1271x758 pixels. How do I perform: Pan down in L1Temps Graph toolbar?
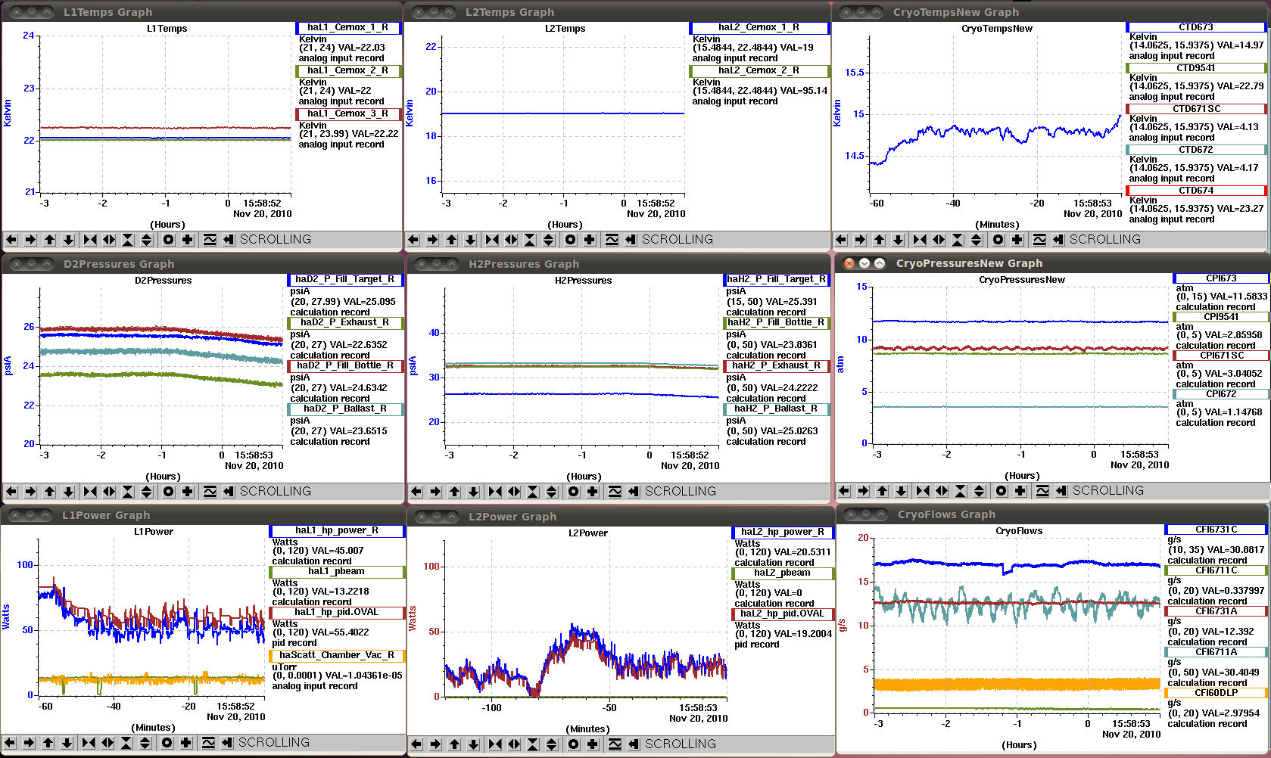[69, 240]
